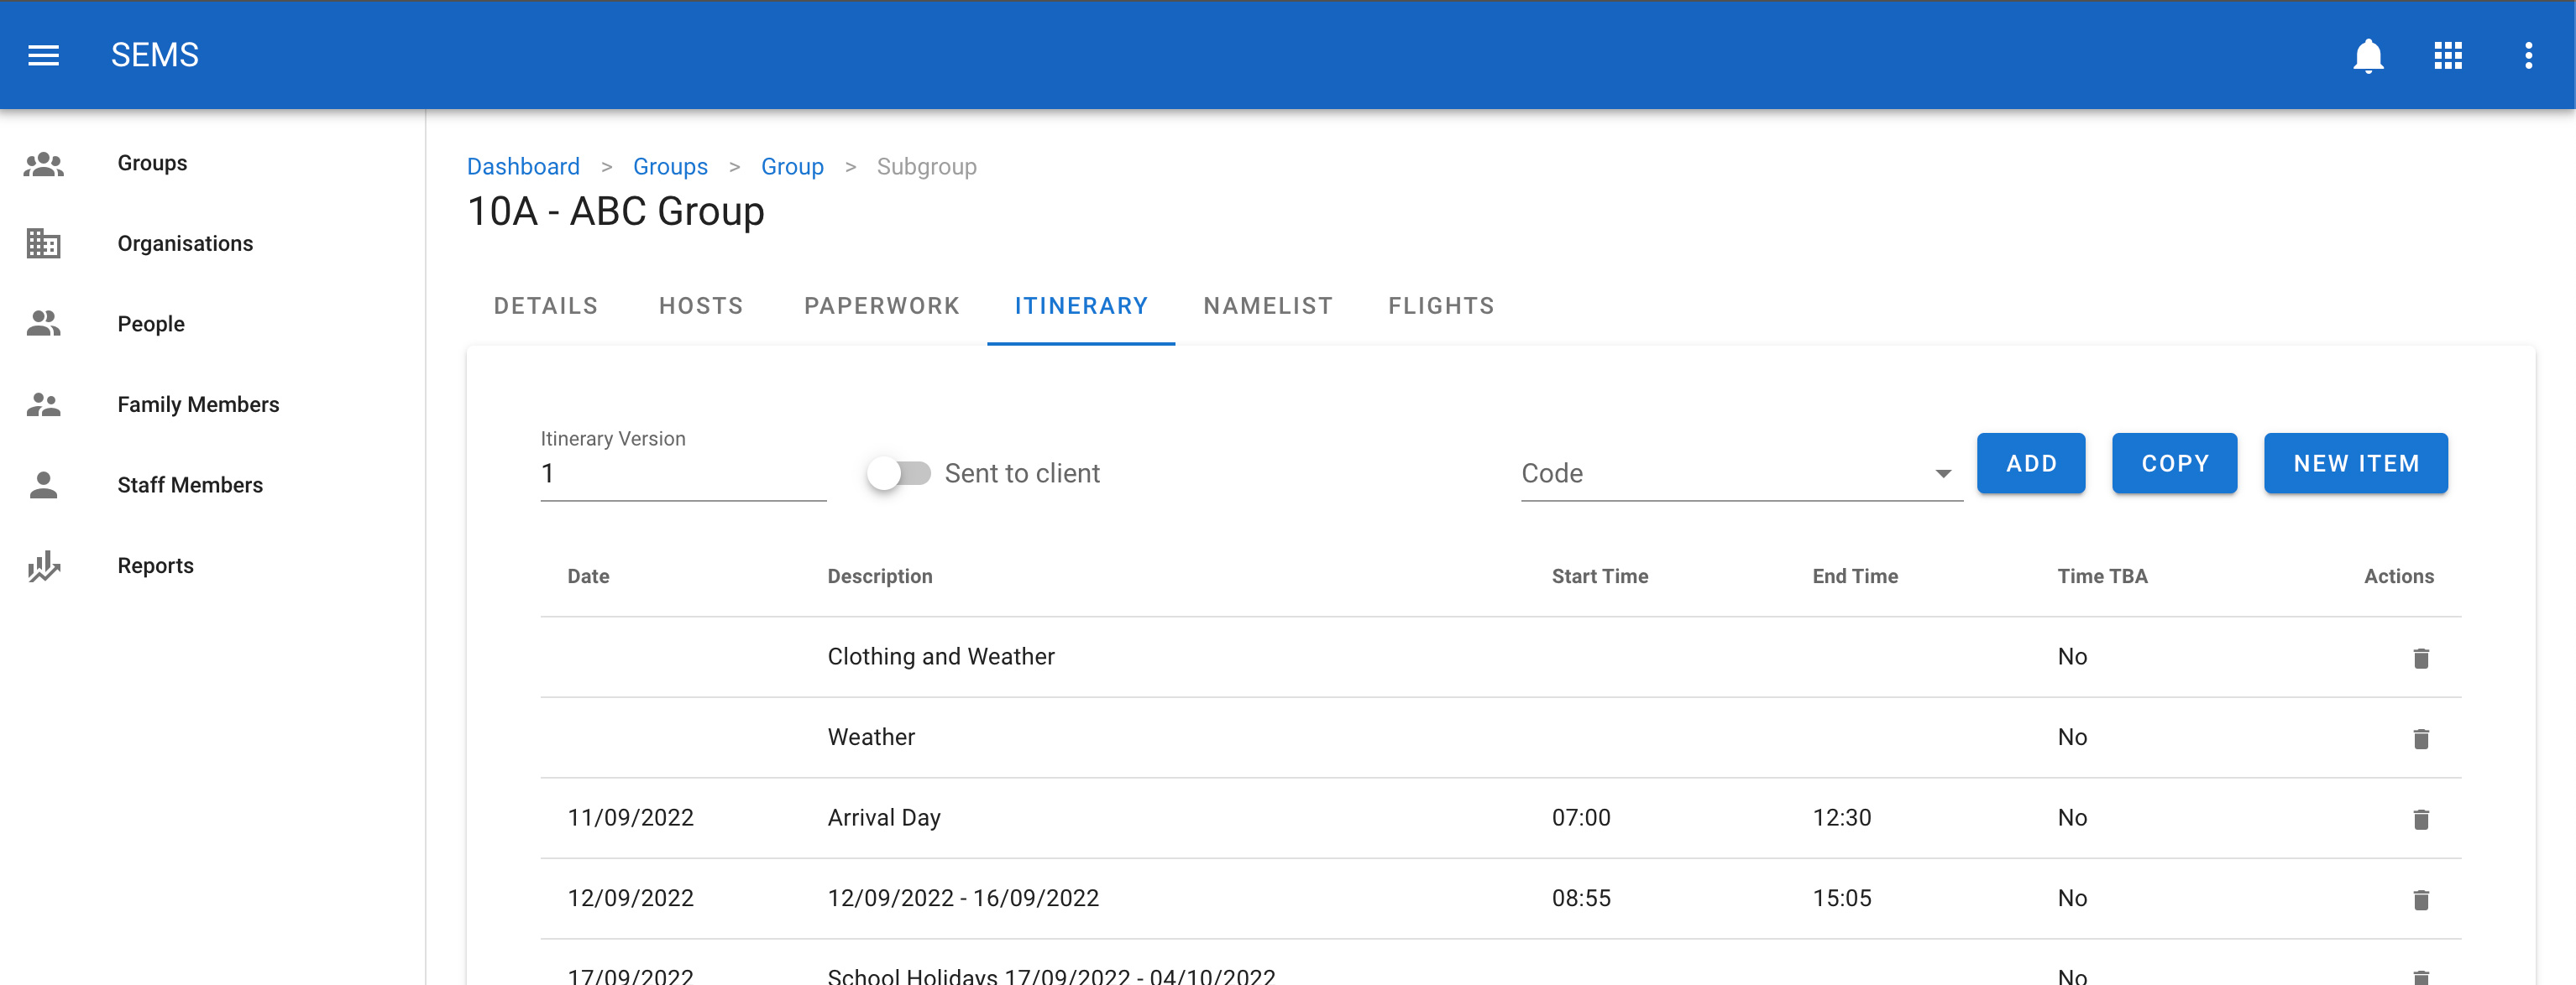The height and width of the screenshot is (985, 2576).
Task: Open the apps grid icon
Action: pyautogui.click(x=2447, y=55)
